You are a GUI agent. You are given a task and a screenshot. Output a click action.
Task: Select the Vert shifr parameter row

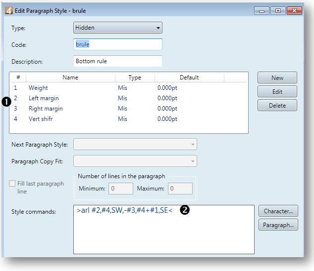[129, 119]
